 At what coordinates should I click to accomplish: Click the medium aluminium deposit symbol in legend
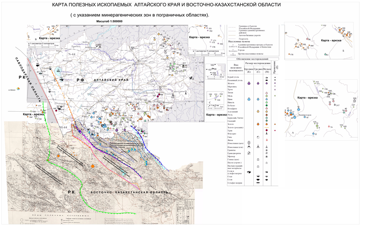258,112
